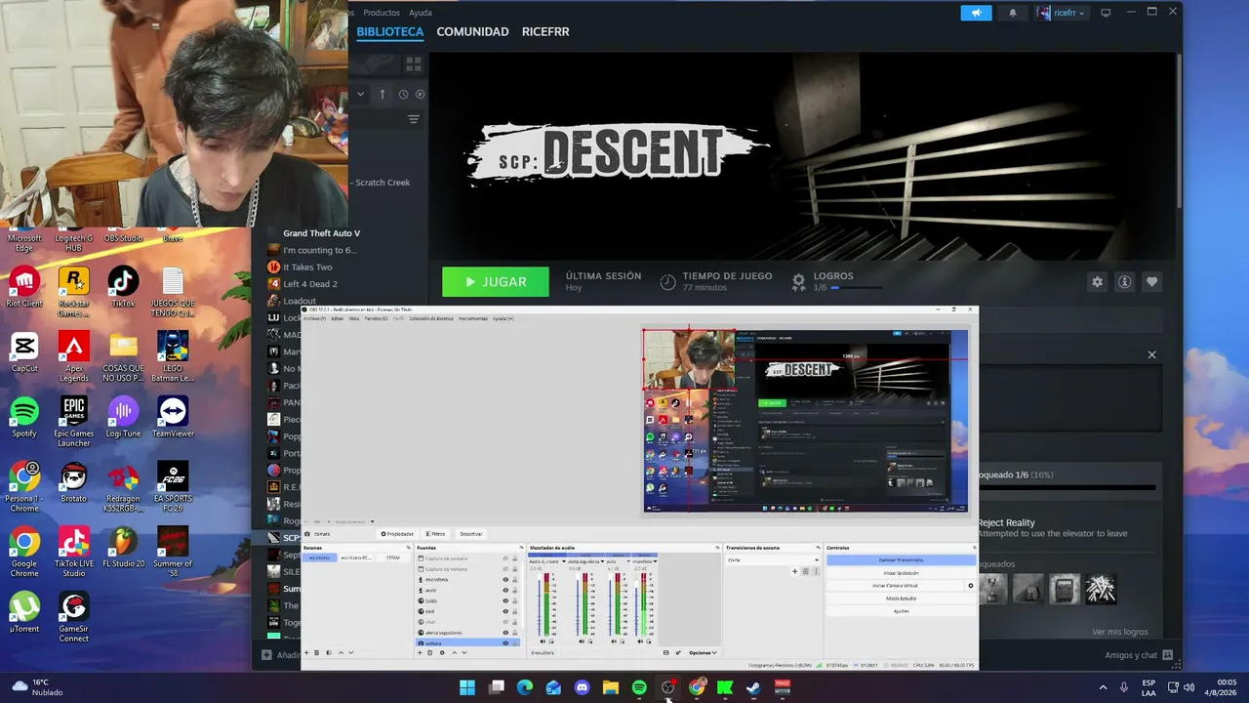Select the escritorio scene in OBS
Viewport: 1249px width, 703px height.
tap(319, 558)
